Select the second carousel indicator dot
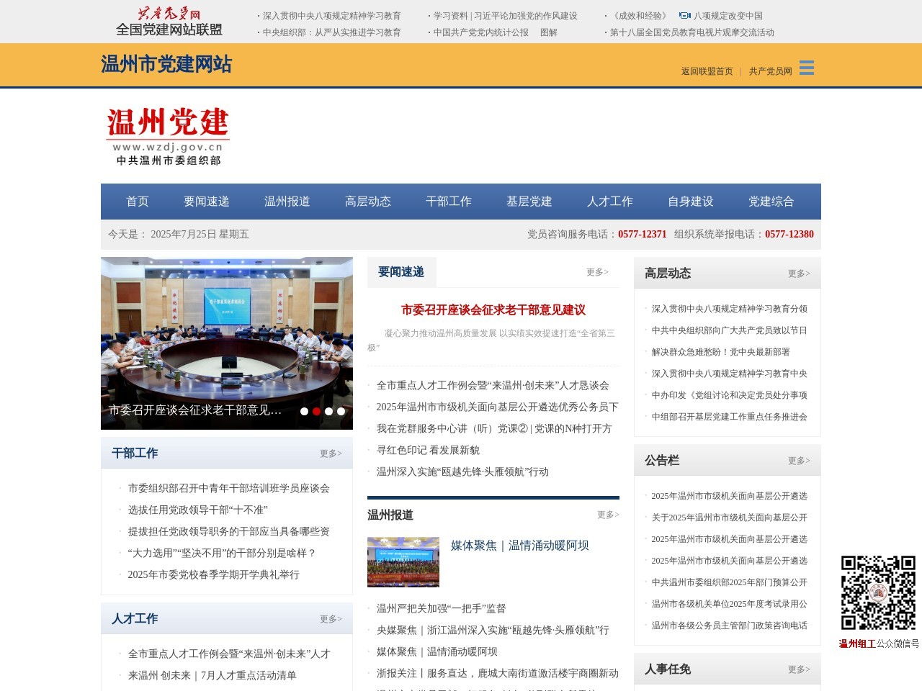Screen dimensions: 922x691 315,412
